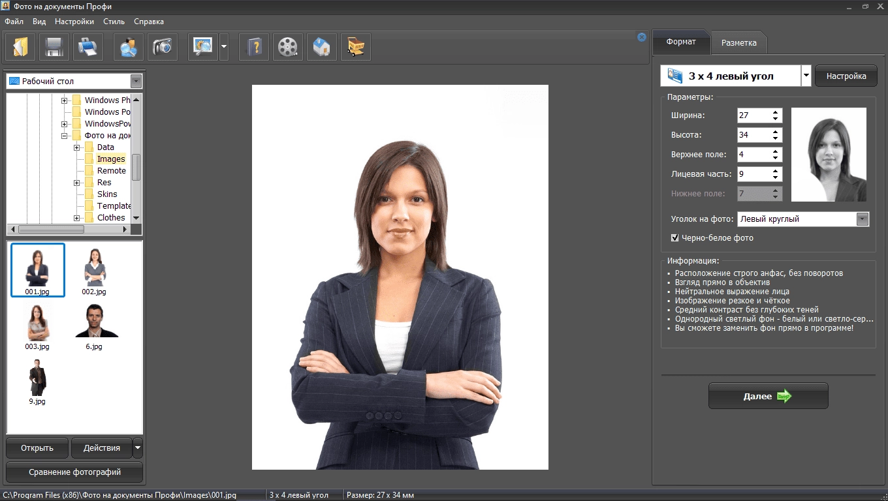The image size is (888, 501).
Task: Click the camera icon in the toolbar
Action: click(163, 47)
